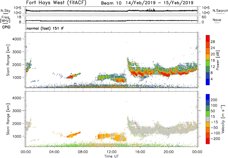228x158 pixels.
Task: Click the orange velocity patch near 06:00–07:00
Action: tap(74, 135)
